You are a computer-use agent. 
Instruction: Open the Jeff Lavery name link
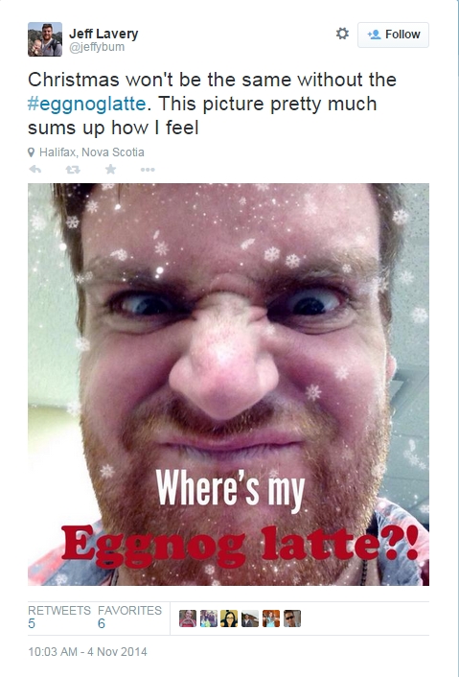[x=103, y=34]
